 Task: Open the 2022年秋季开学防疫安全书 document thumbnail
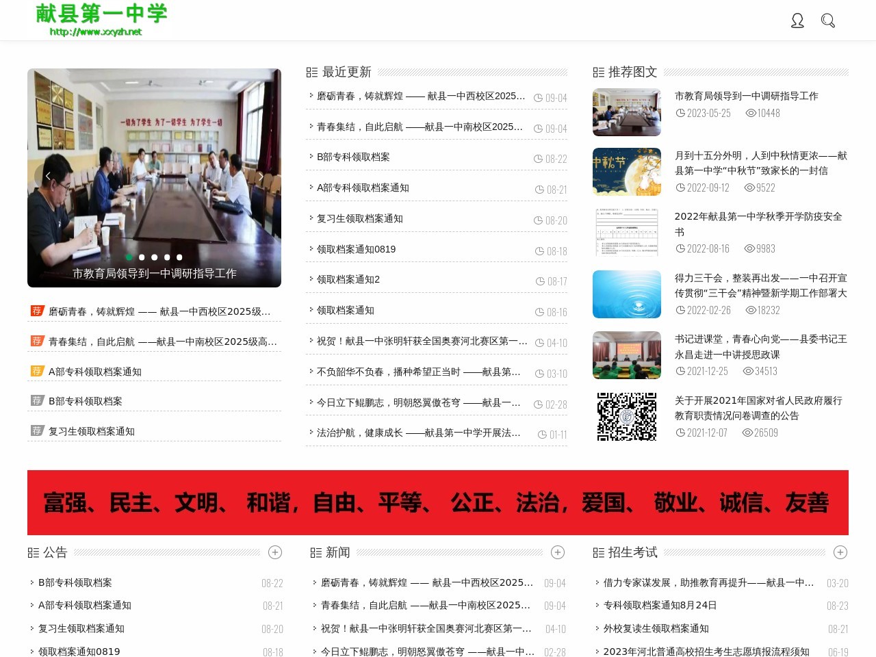tap(627, 233)
